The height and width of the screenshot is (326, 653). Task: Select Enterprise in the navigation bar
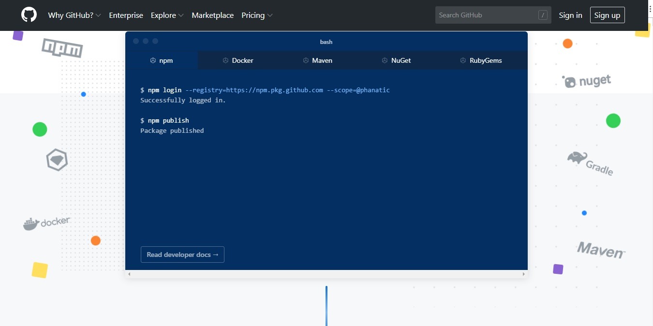[126, 15]
